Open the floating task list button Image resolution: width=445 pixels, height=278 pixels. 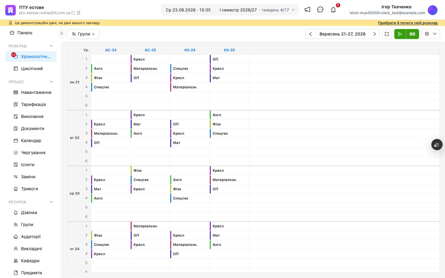tap(437, 145)
